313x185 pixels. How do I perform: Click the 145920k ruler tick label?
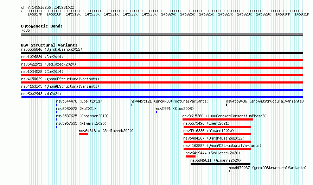point(92,14)
